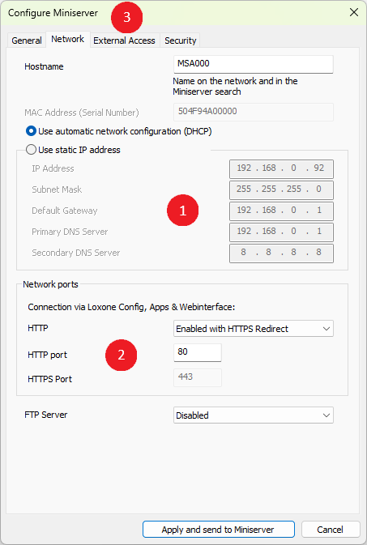Open the External Access tab

124,40
